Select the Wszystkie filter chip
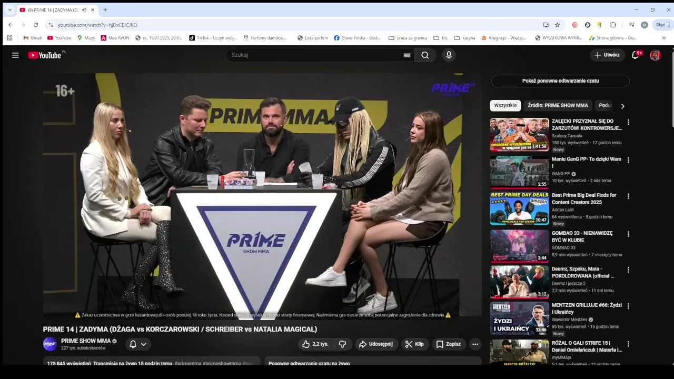Viewport: 674px width, 379px height. point(506,105)
